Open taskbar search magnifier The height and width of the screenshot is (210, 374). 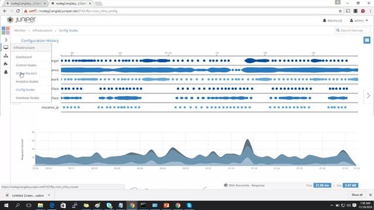[x=18, y=205]
